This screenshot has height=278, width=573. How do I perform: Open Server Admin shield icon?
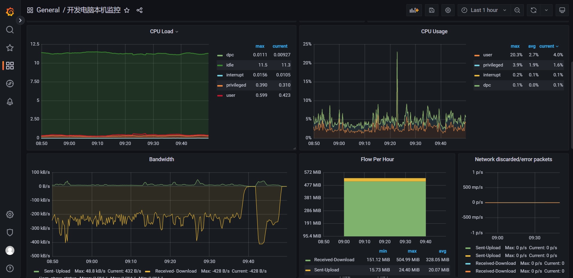[10, 232]
